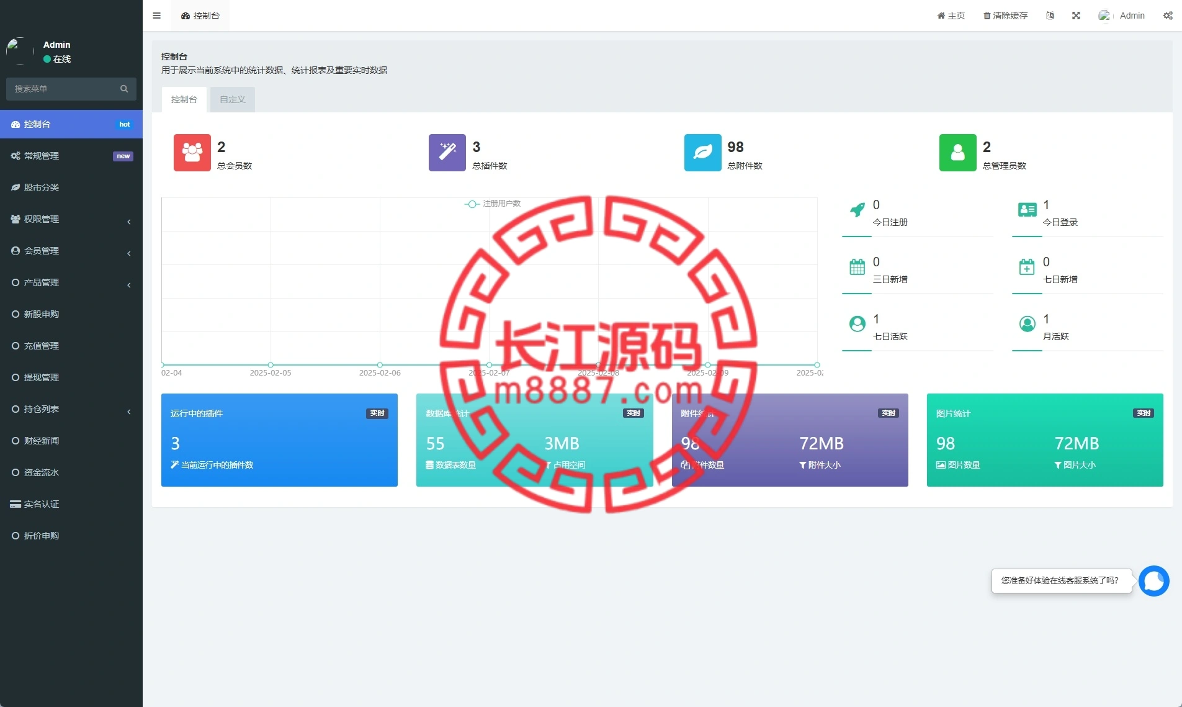Select 控制台 in the sidebar menu
1182x707 pixels.
[71, 124]
